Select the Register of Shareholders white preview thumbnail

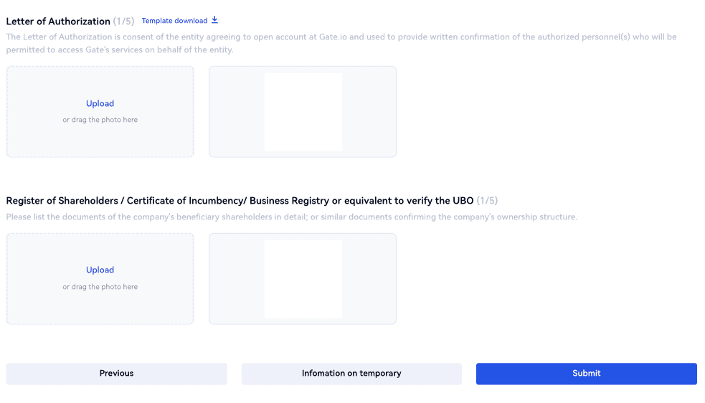(303, 279)
